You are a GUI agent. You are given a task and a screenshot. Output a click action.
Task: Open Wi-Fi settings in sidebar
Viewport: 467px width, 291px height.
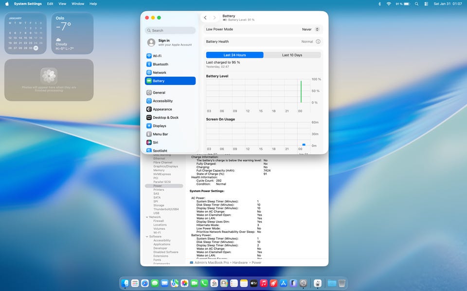click(x=157, y=56)
